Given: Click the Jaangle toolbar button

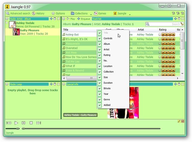Looking at the screenshot, I should pyautogui.click(x=120, y=14).
